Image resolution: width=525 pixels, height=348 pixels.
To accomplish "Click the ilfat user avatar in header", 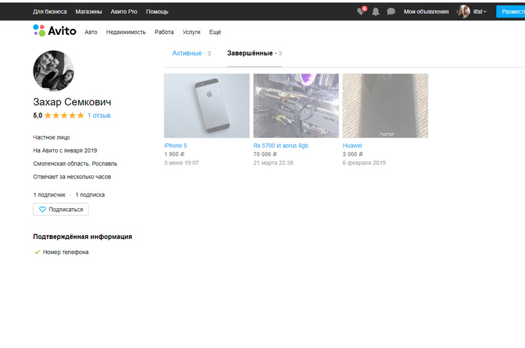I will [x=464, y=12].
